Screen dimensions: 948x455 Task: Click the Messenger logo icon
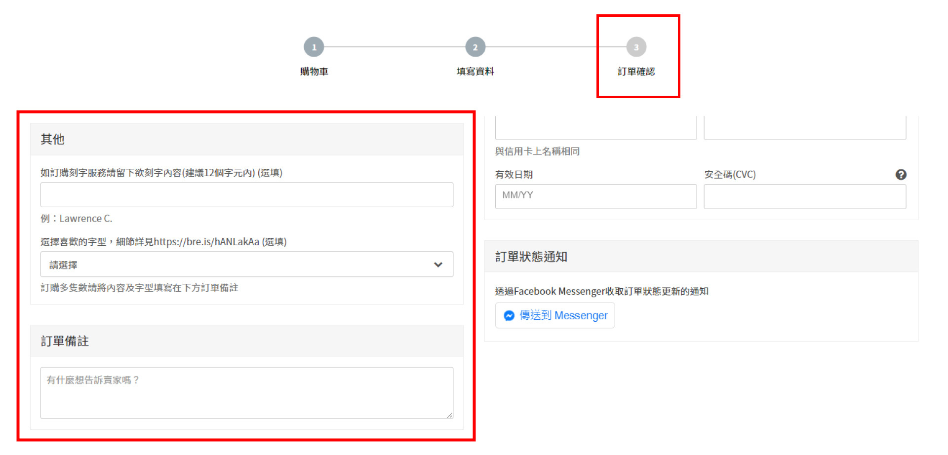tap(509, 315)
